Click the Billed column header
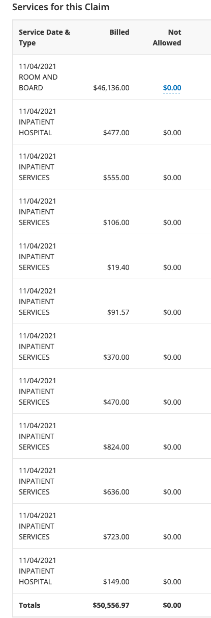211x618 pixels. coord(119,32)
